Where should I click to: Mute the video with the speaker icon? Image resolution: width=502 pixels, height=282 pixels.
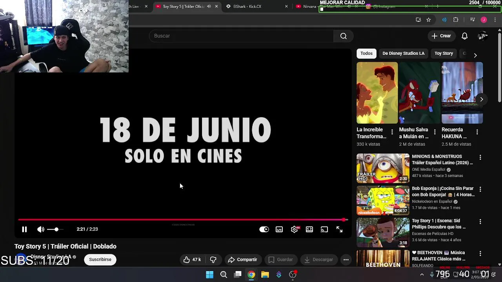pyautogui.click(x=41, y=230)
